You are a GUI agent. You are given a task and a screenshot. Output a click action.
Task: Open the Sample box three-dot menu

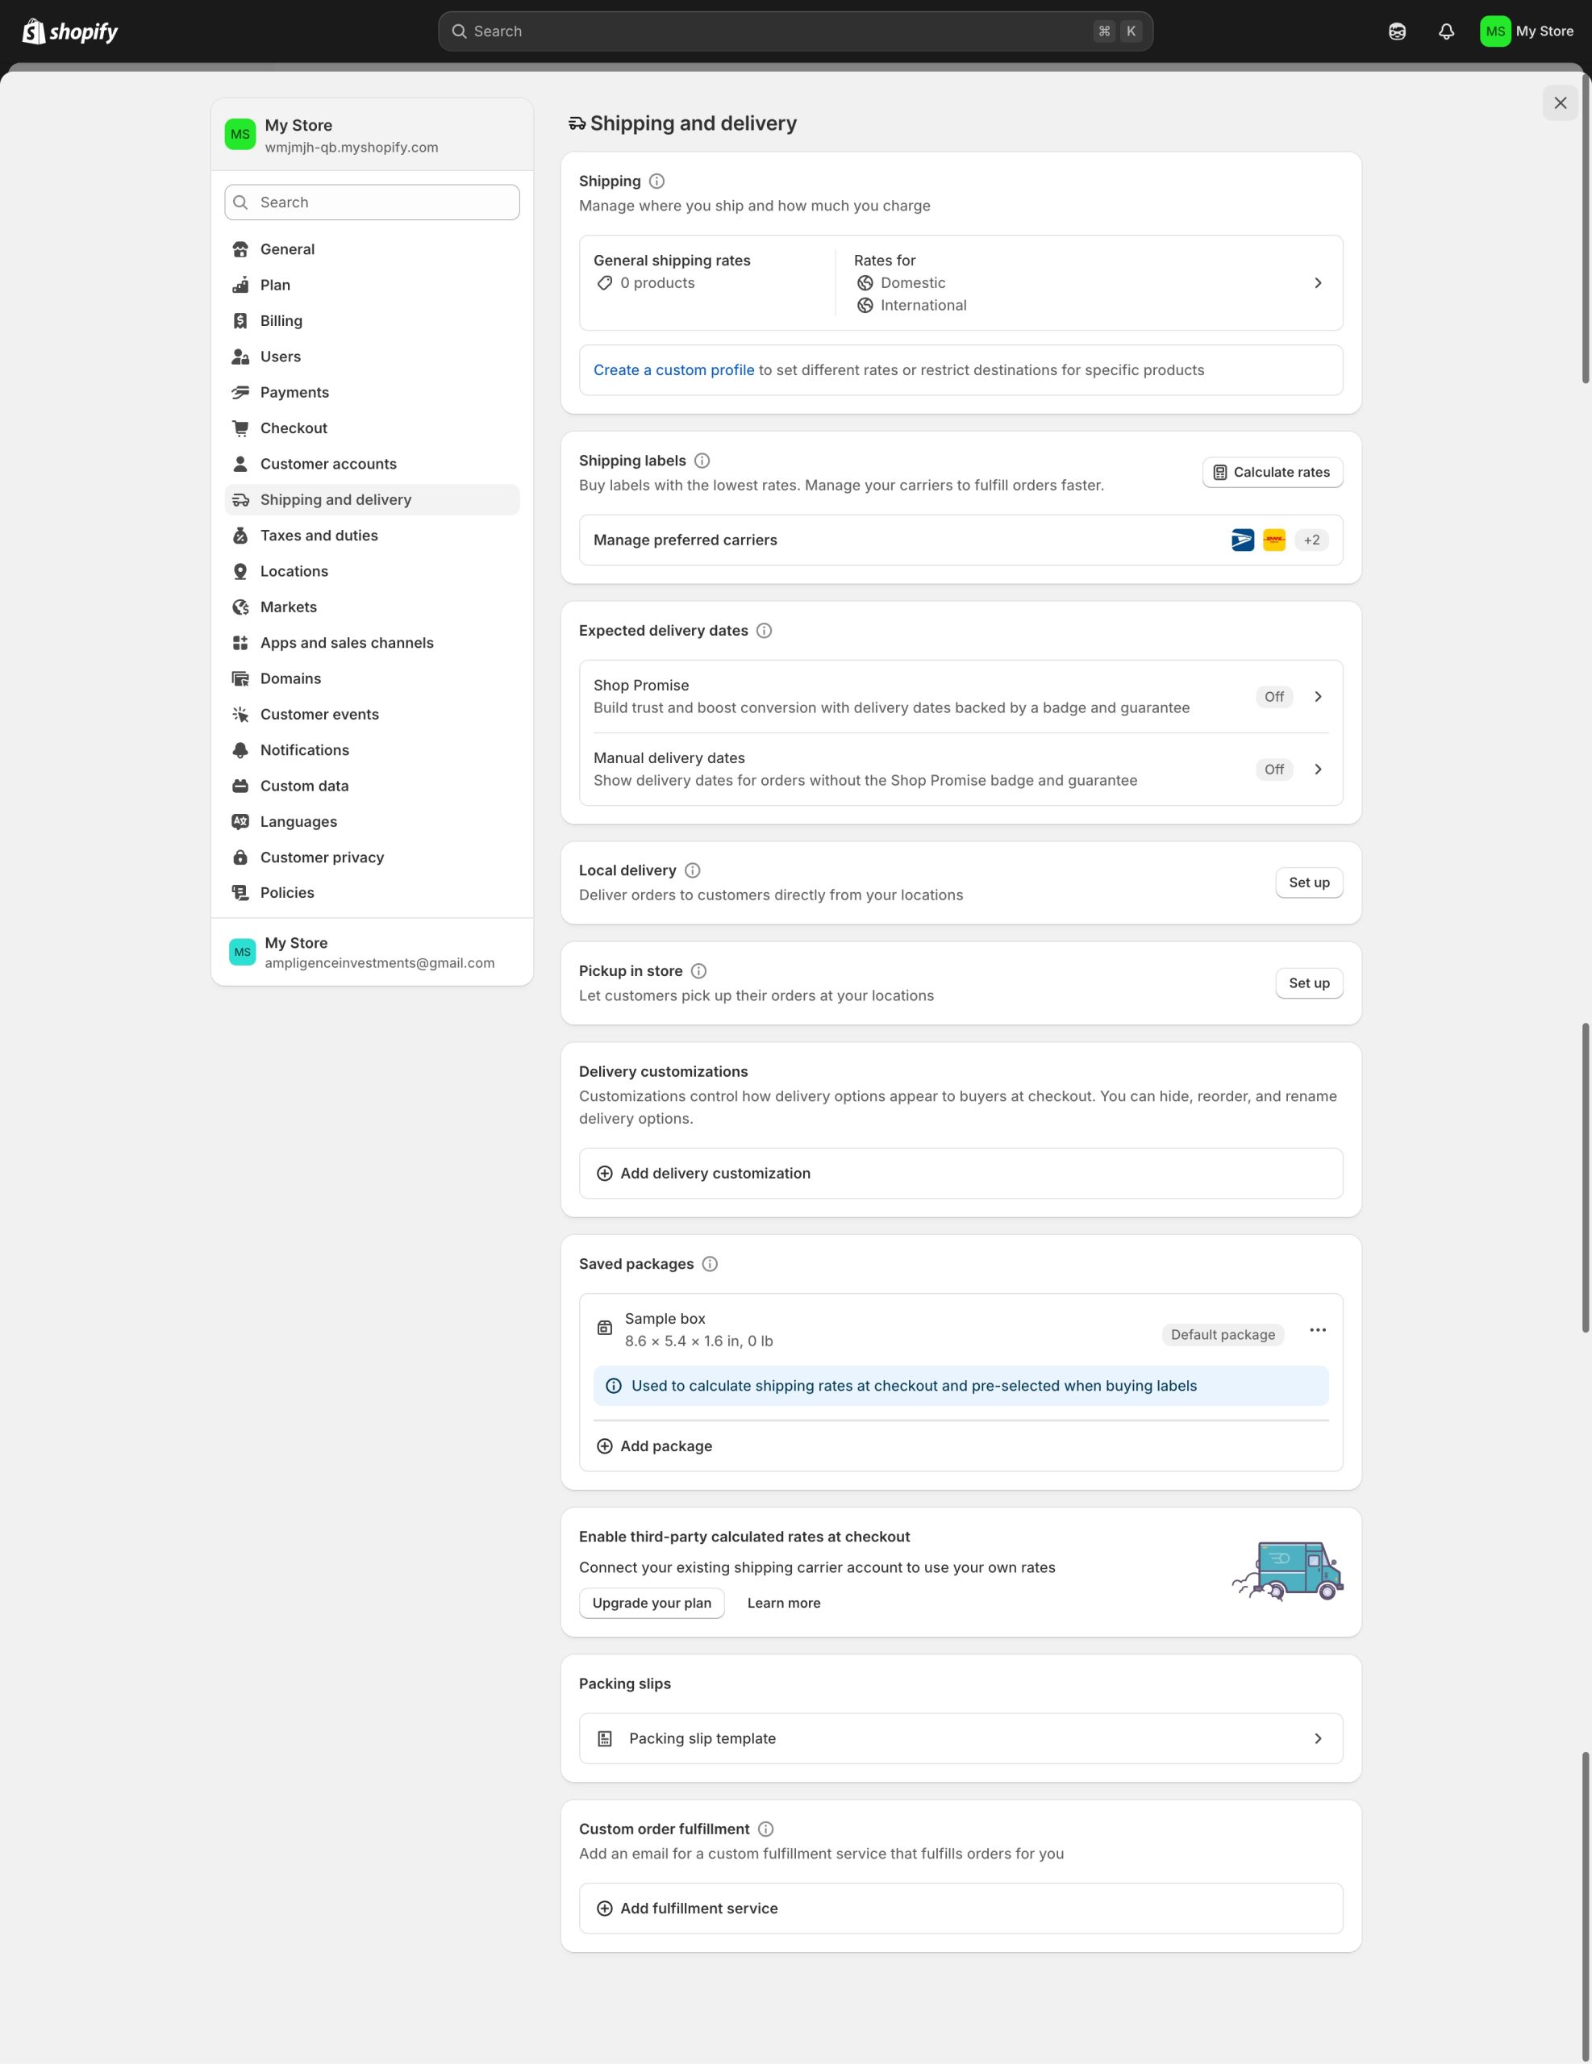(1317, 1330)
